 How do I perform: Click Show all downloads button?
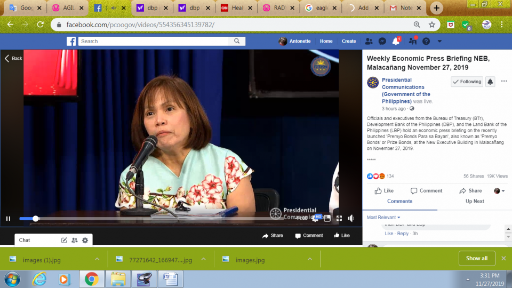point(476,258)
